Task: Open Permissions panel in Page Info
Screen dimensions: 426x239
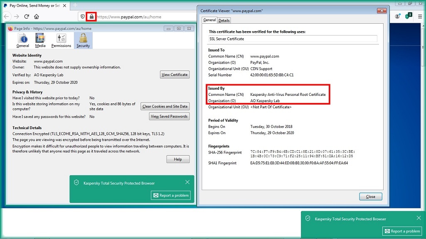Action: (x=61, y=41)
